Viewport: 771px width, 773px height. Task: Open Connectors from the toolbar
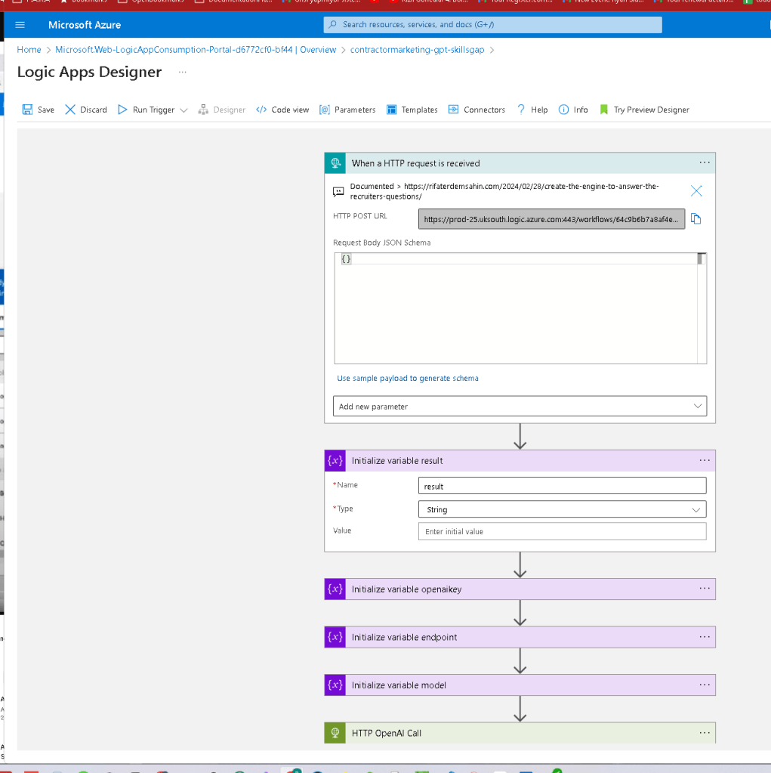tap(476, 110)
